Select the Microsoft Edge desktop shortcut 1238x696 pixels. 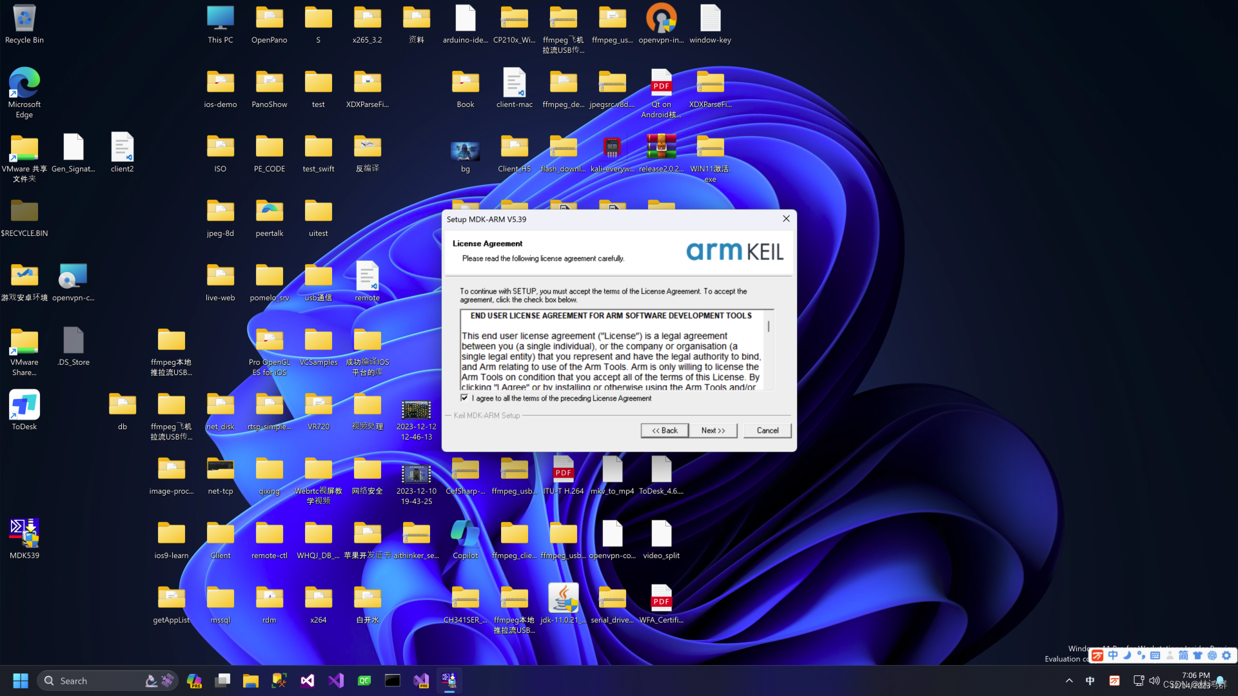coord(25,93)
